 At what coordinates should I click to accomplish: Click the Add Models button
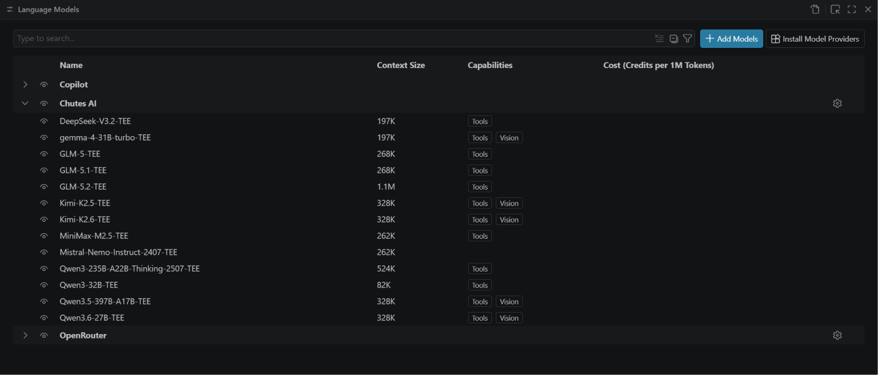pyautogui.click(x=732, y=38)
